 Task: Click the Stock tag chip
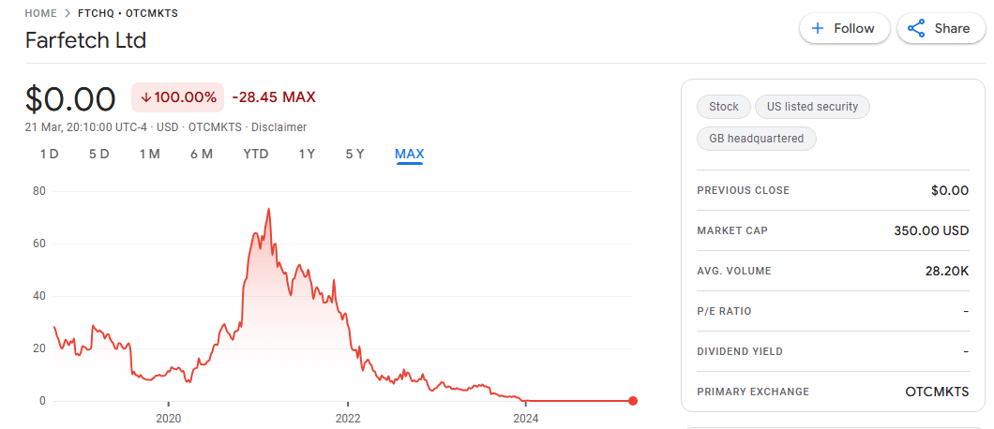[x=724, y=107]
